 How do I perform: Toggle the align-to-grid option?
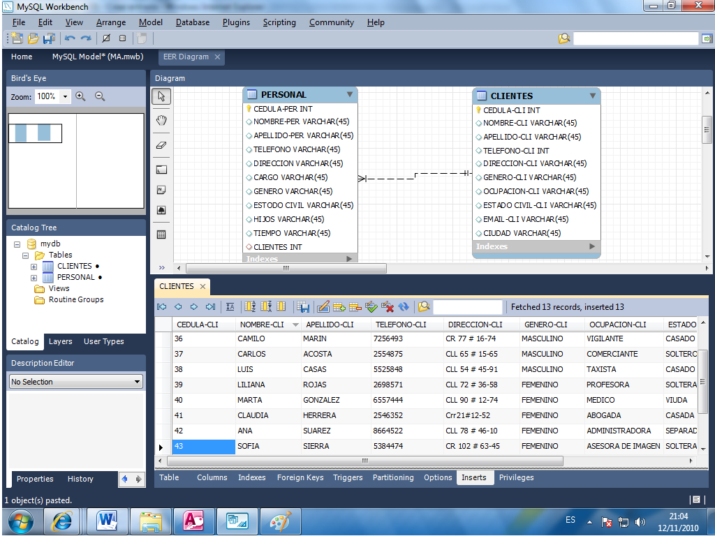point(122,38)
